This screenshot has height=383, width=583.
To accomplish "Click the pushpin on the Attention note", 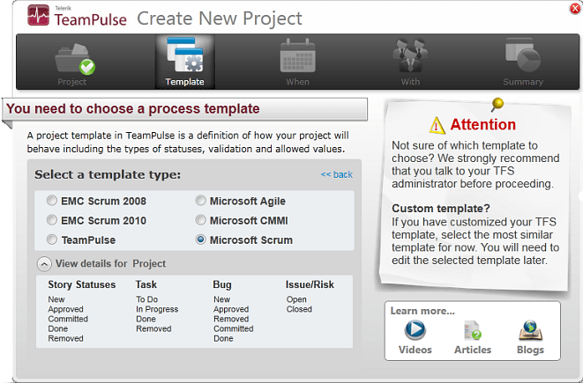I will 497,104.
